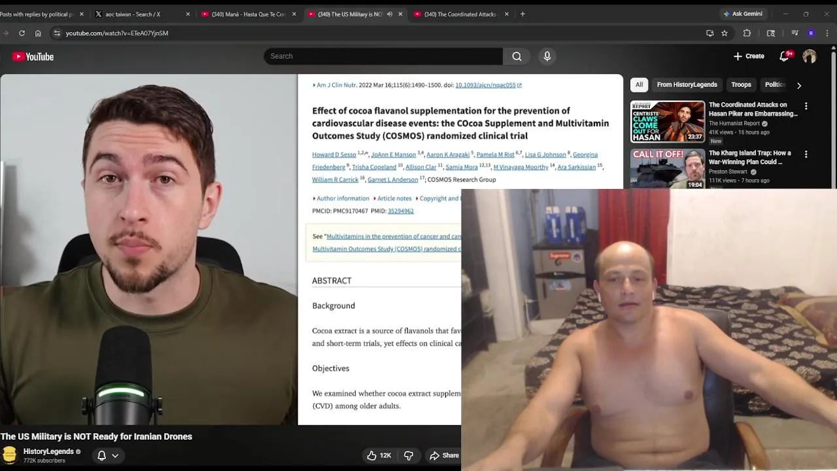The height and width of the screenshot is (471, 837).
Task: Close The Coordinated Attacks tab
Action: pyautogui.click(x=506, y=14)
